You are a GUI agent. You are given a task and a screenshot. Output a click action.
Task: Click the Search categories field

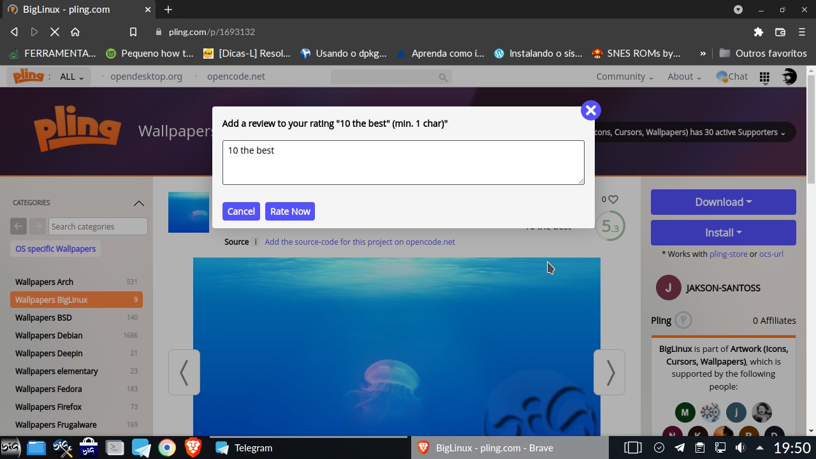click(98, 226)
